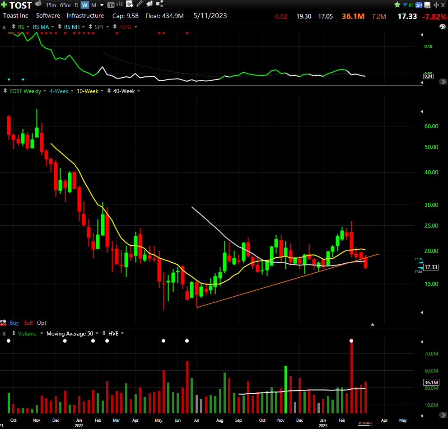Viewport: 448px width, 429px height.
Task: Click reorder arrows beside SPY
Action: 90,27
